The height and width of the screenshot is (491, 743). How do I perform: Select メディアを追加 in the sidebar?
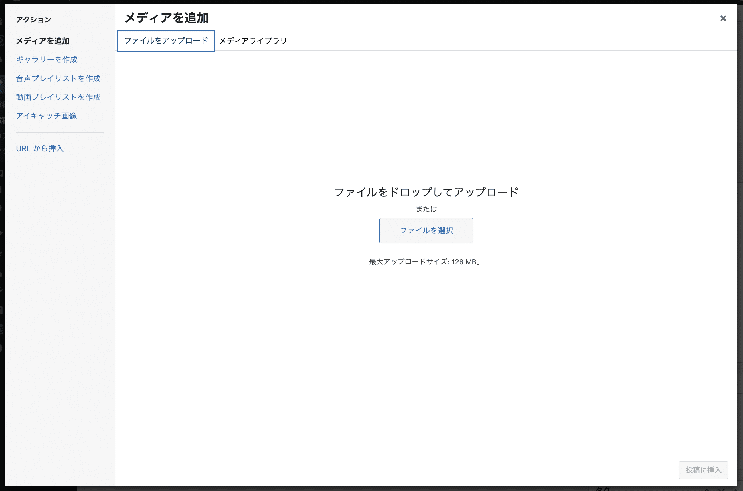(42, 41)
